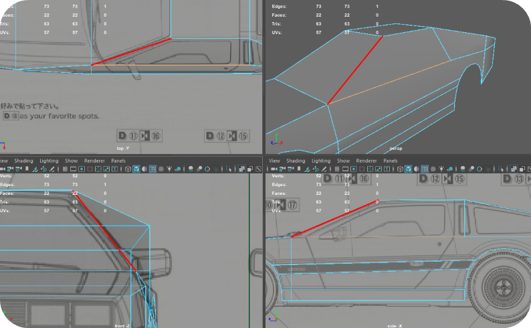Open the Show menu in the front view panel
This screenshot has height=328, width=531.
pyautogui.click(x=71, y=161)
